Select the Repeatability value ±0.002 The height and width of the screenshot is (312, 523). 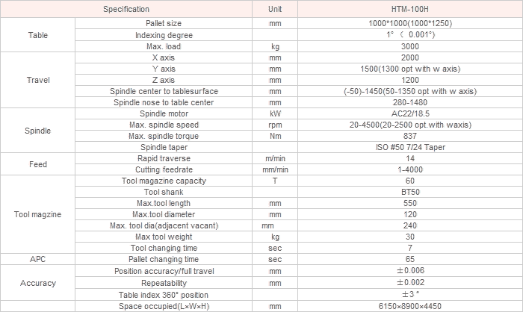pyautogui.click(x=410, y=283)
